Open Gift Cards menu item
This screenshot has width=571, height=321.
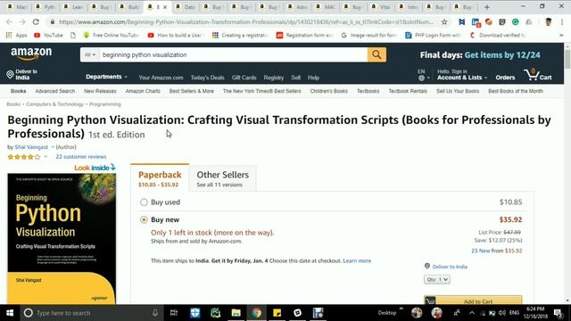[244, 78]
